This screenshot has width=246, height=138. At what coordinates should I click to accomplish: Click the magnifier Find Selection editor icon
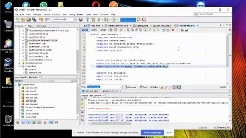[128, 30]
